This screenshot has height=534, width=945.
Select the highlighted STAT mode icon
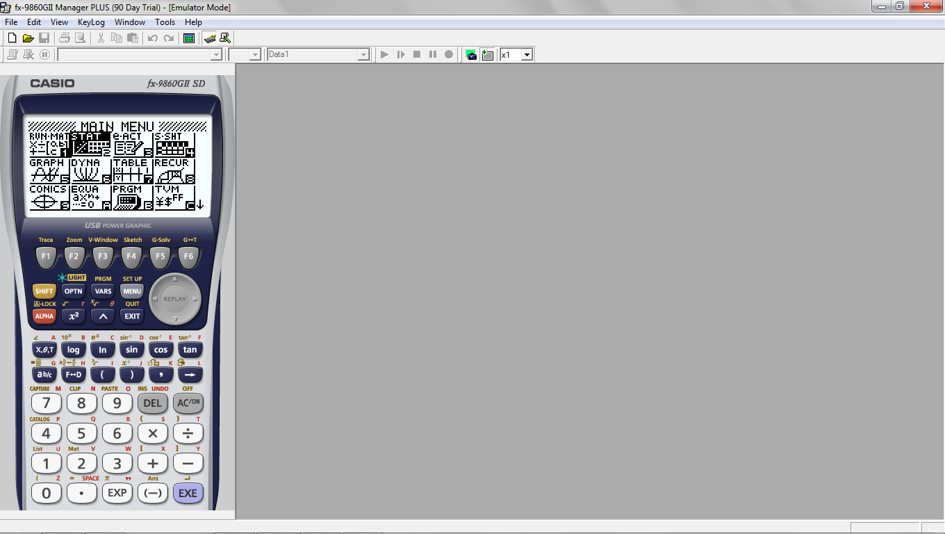(91, 145)
